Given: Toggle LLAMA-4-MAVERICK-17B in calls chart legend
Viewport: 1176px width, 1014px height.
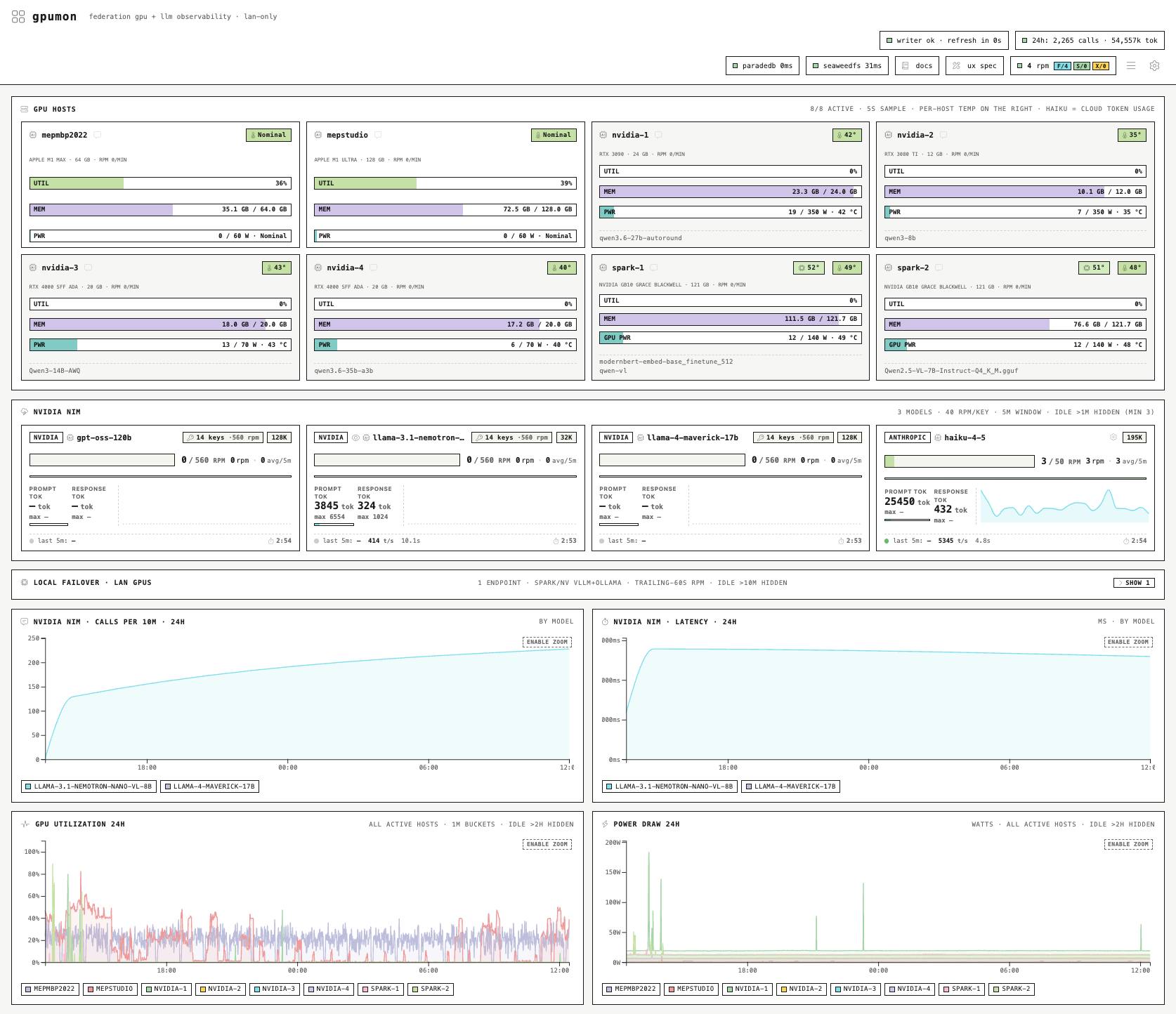Looking at the screenshot, I should pos(210,786).
